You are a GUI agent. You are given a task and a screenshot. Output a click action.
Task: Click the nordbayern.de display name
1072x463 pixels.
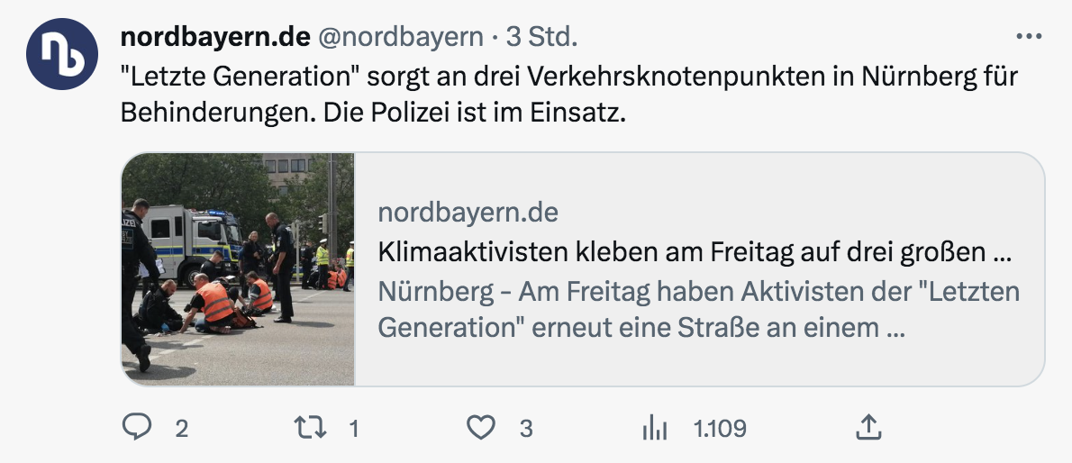pyautogui.click(x=214, y=37)
